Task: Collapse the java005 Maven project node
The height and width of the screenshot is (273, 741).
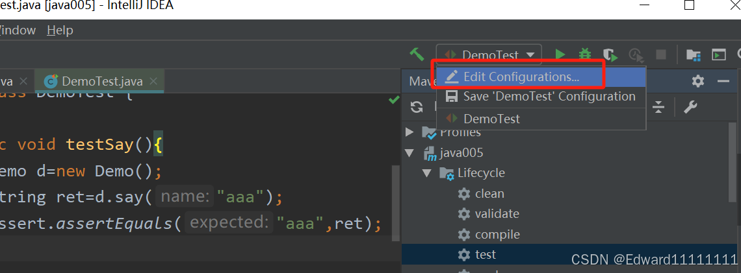Action: click(409, 153)
